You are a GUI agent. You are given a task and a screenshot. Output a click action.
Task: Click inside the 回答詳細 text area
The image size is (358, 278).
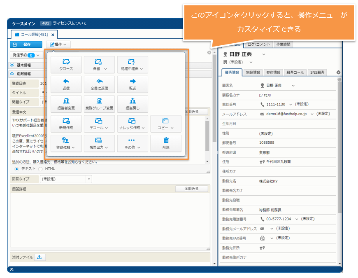(x=109, y=220)
